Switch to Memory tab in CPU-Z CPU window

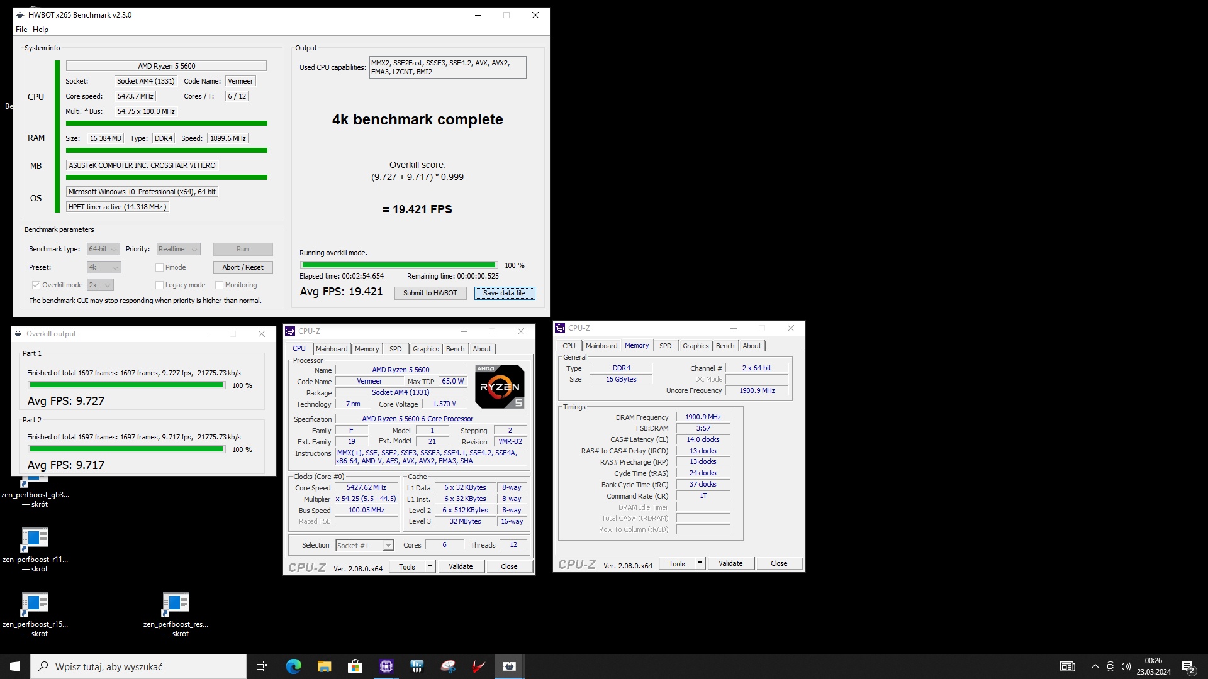coord(367,349)
